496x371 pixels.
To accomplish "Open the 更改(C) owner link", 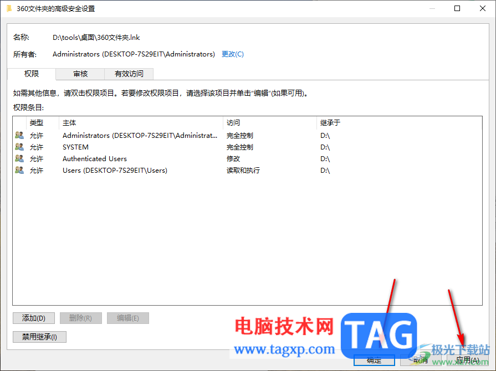I will [232, 54].
